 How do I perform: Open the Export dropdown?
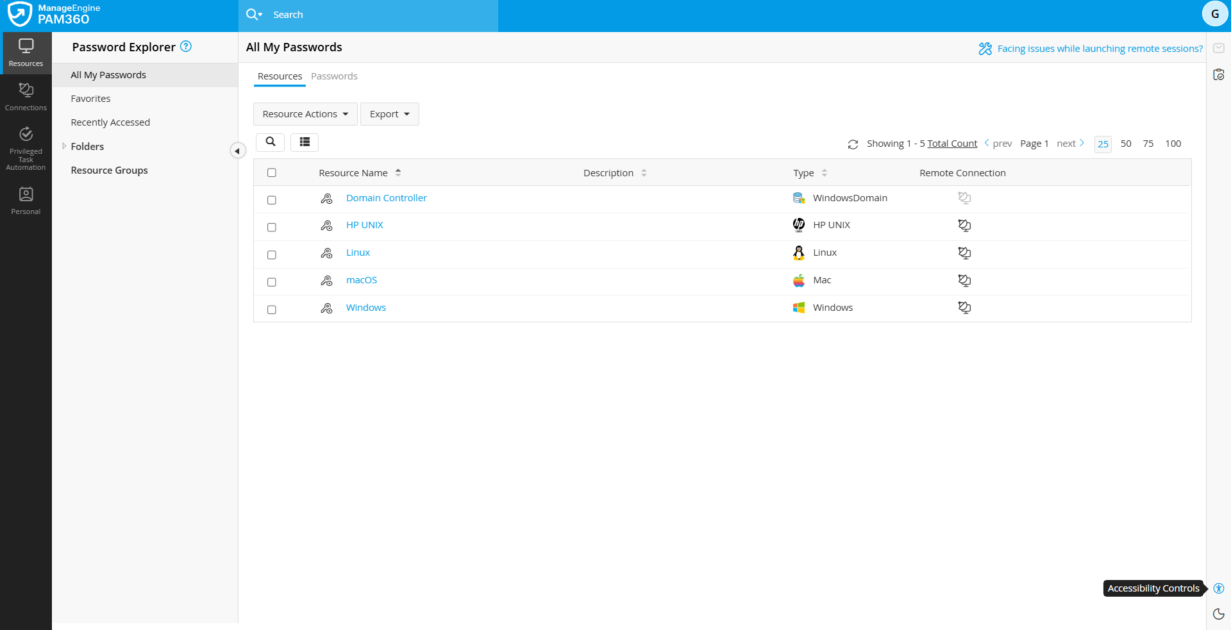pyautogui.click(x=389, y=113)
